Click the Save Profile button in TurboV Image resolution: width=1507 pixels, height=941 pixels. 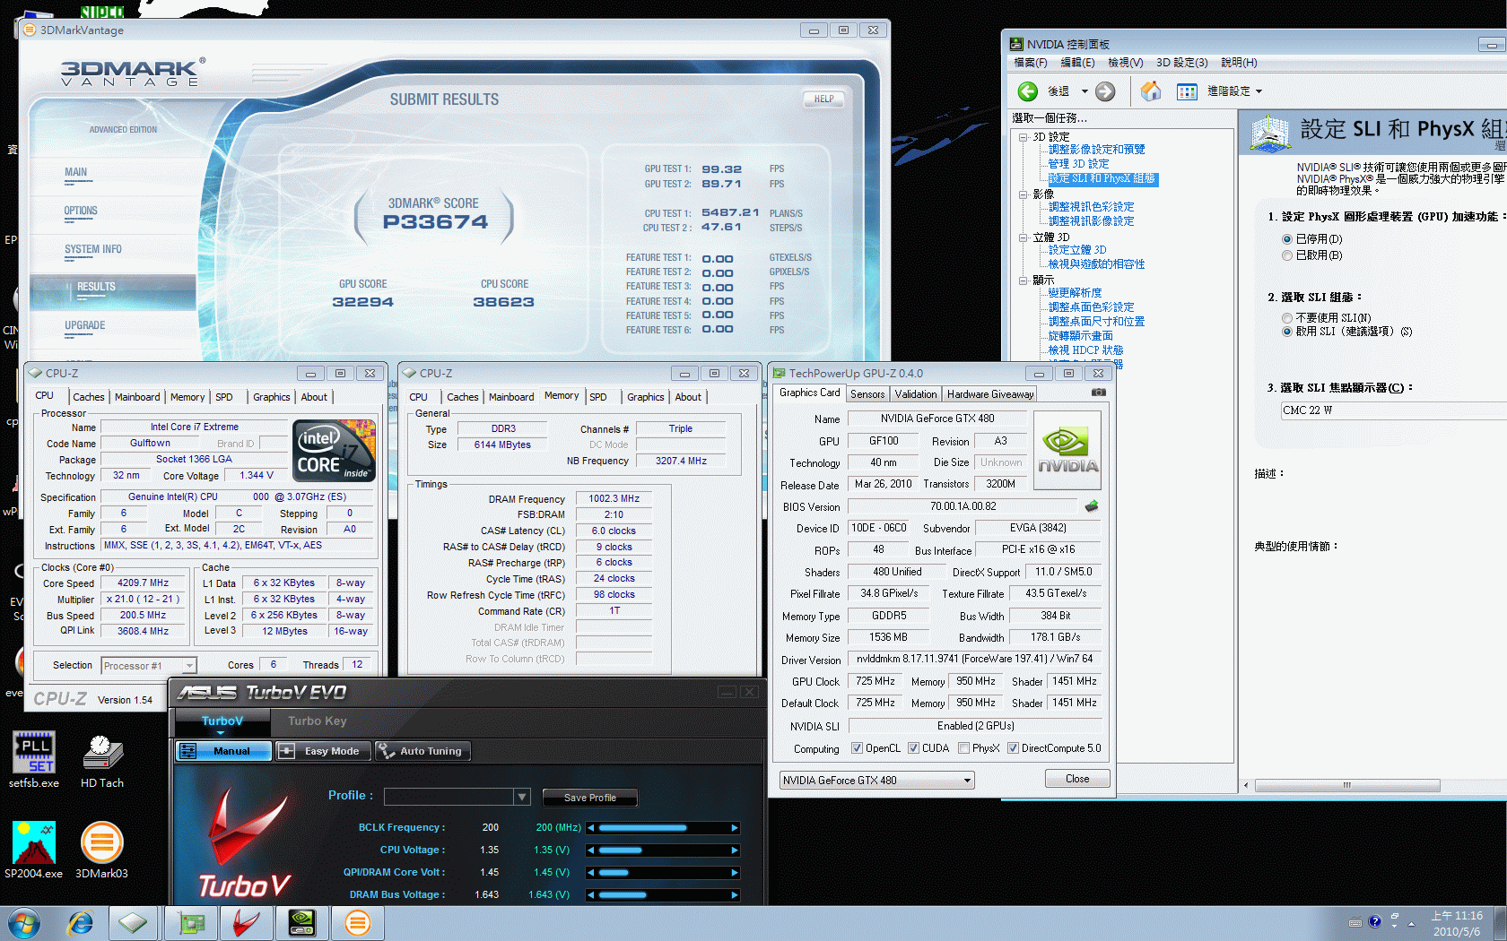pyautogui.click(x=589, y=798)
